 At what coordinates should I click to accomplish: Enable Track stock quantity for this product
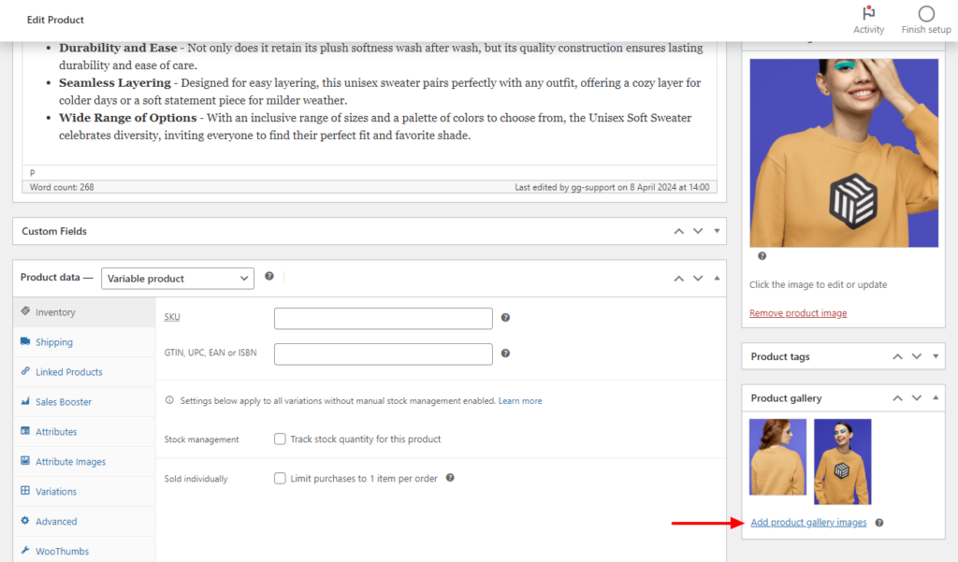pos(278,439)
